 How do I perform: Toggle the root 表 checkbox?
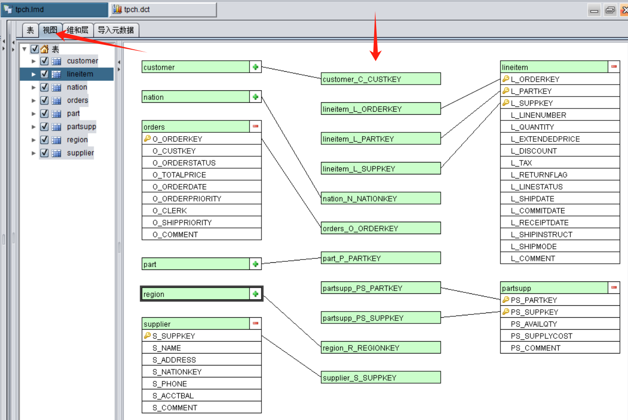(34, 49)
